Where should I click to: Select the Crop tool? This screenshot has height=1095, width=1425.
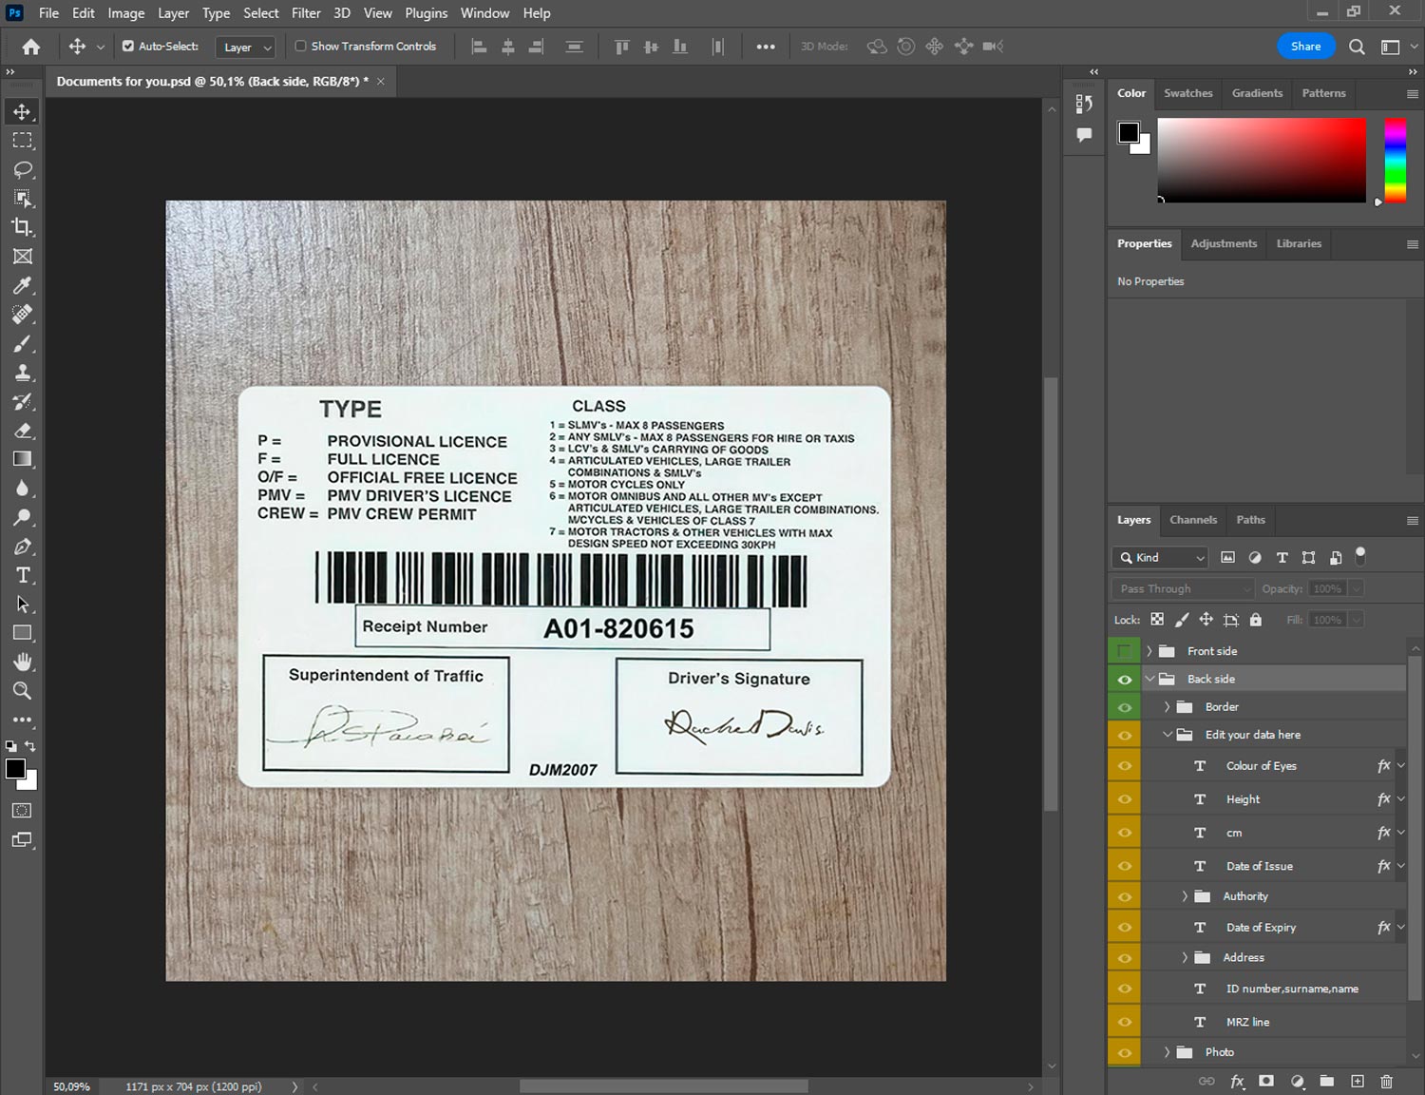(x=23, y=227)
